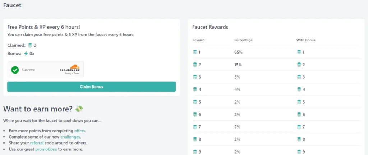
Task: Click the money emoji beside earn more
Action: [79, 109]
